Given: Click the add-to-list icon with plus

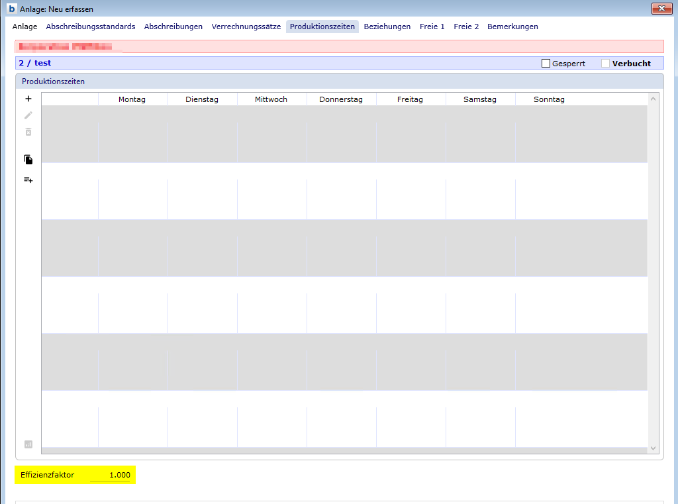Looking at the screenshot, I should point(28,179).
